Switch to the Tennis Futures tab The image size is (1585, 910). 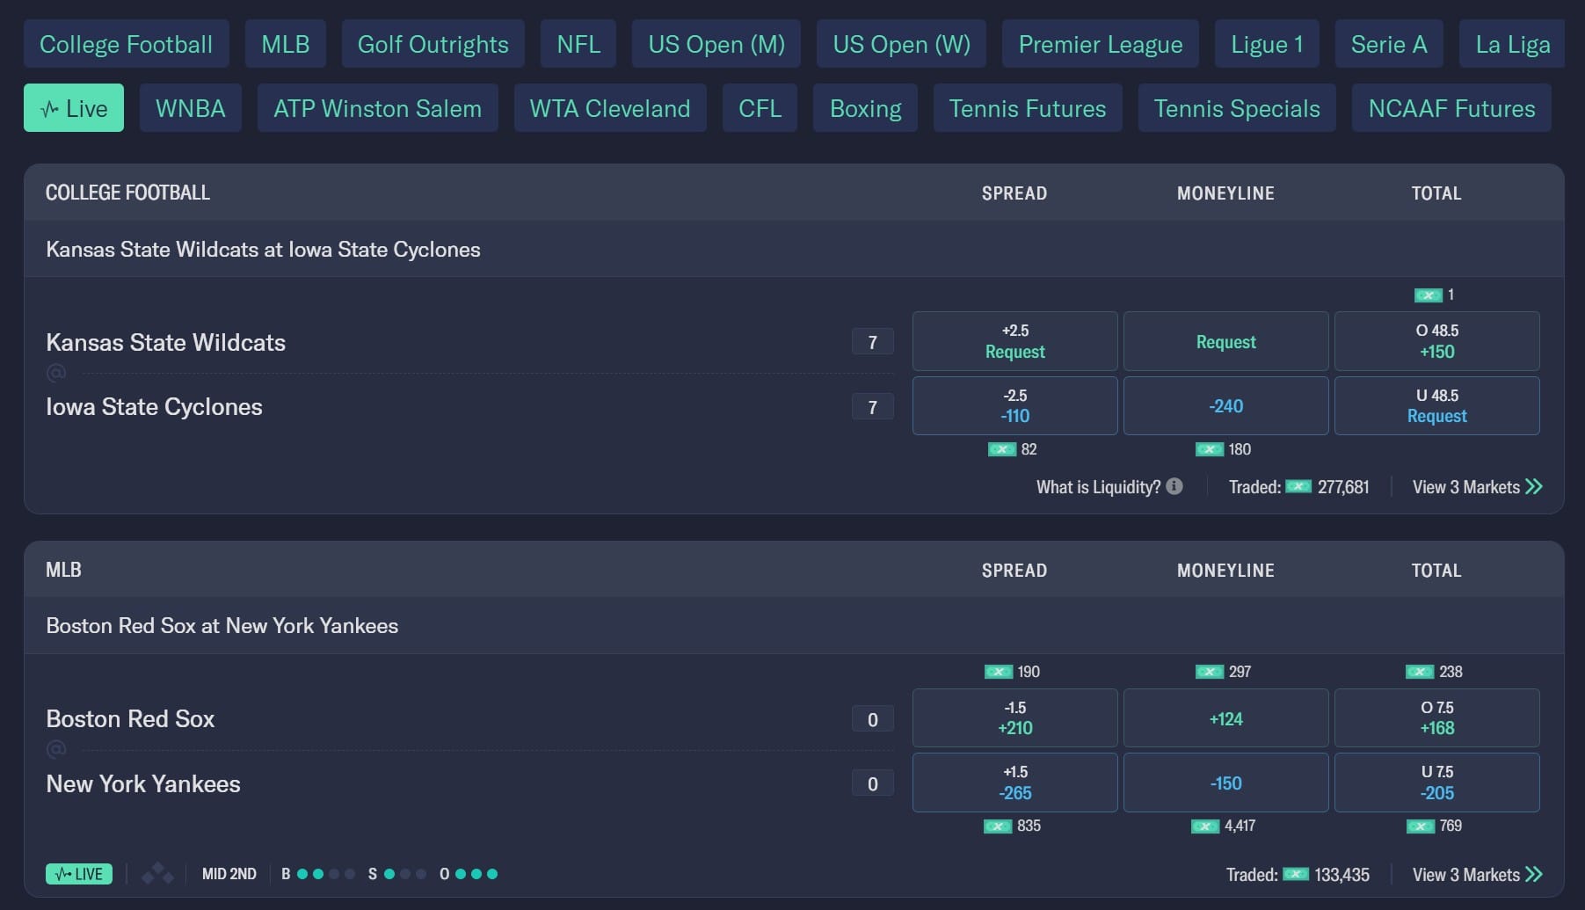coord(1028,108)
